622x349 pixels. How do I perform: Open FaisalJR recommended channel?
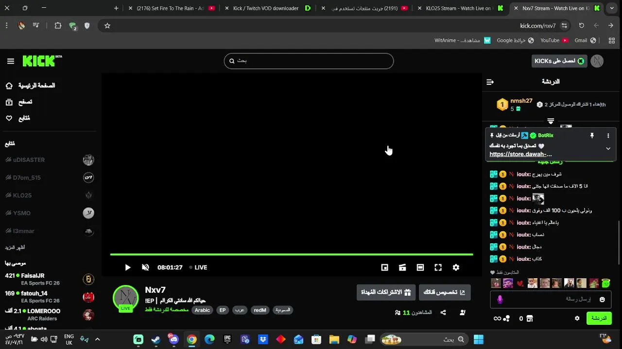[x=49, y=279]
